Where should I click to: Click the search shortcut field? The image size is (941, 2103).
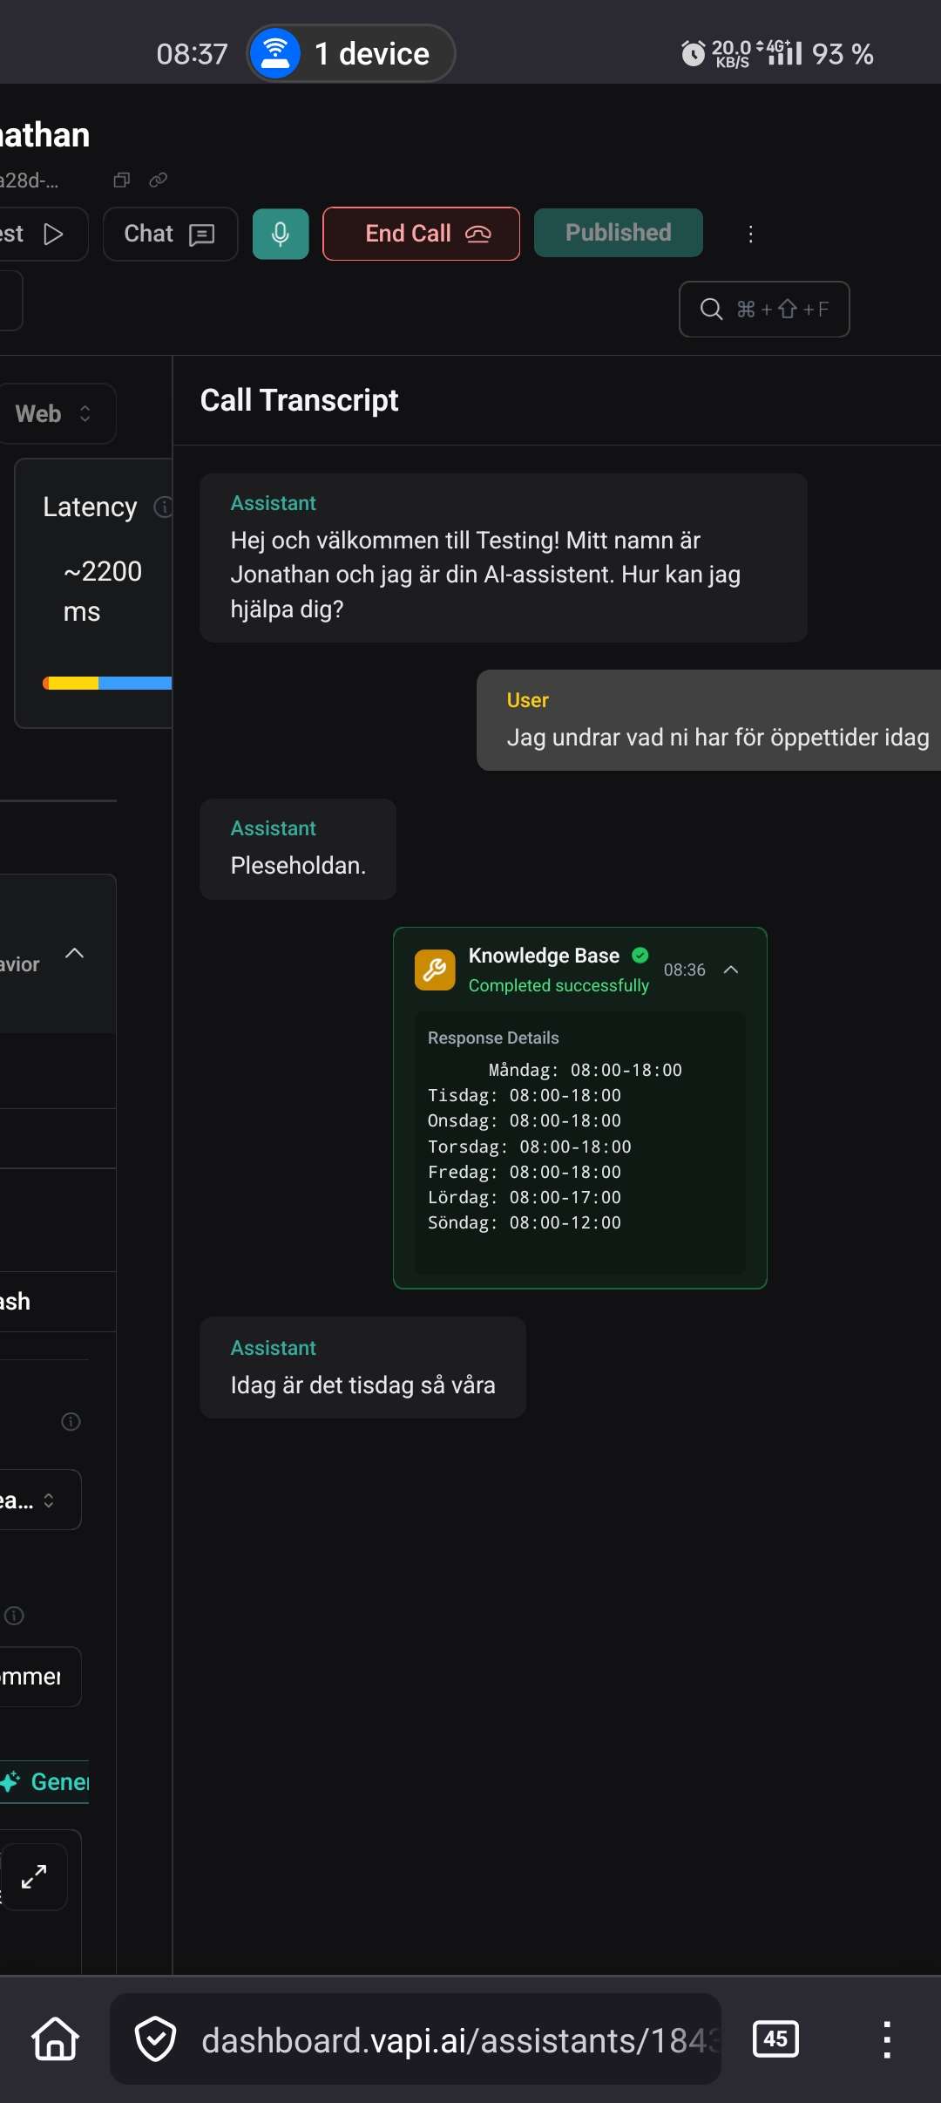tap(764, 309)
